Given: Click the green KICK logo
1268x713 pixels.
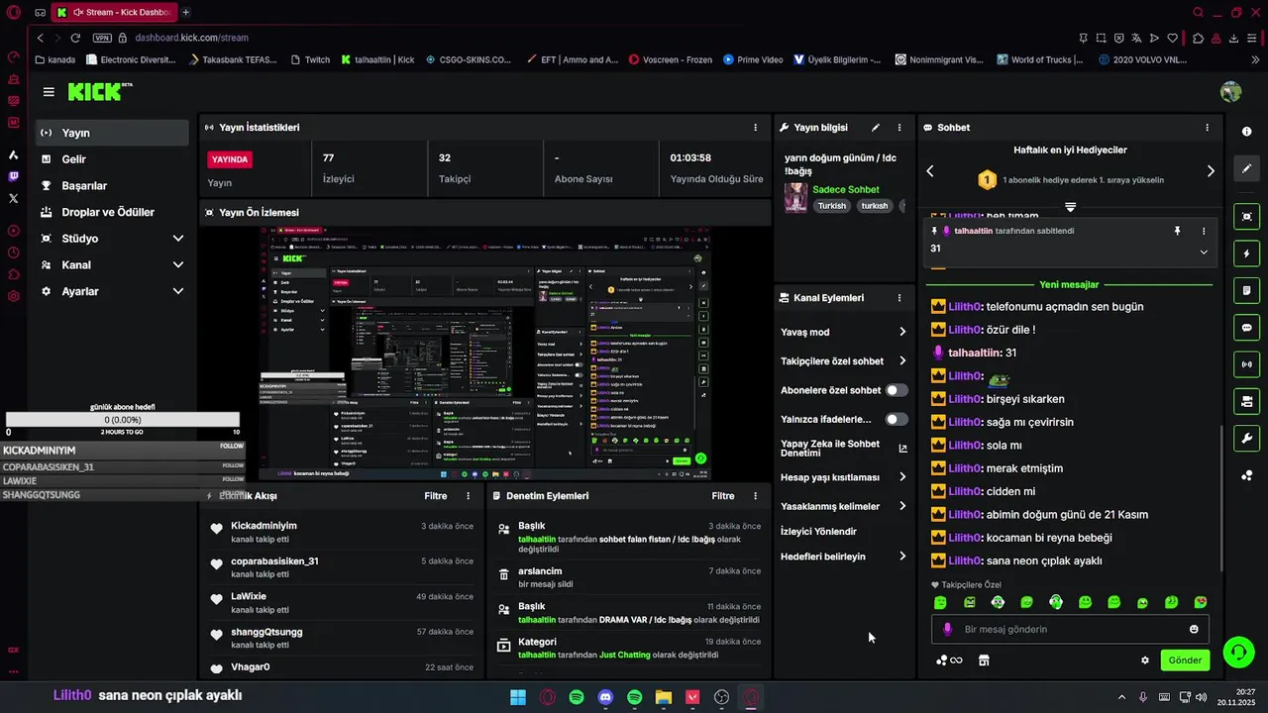Looking at the screenshot, I should pyautogui.click(x=95, y=92).
